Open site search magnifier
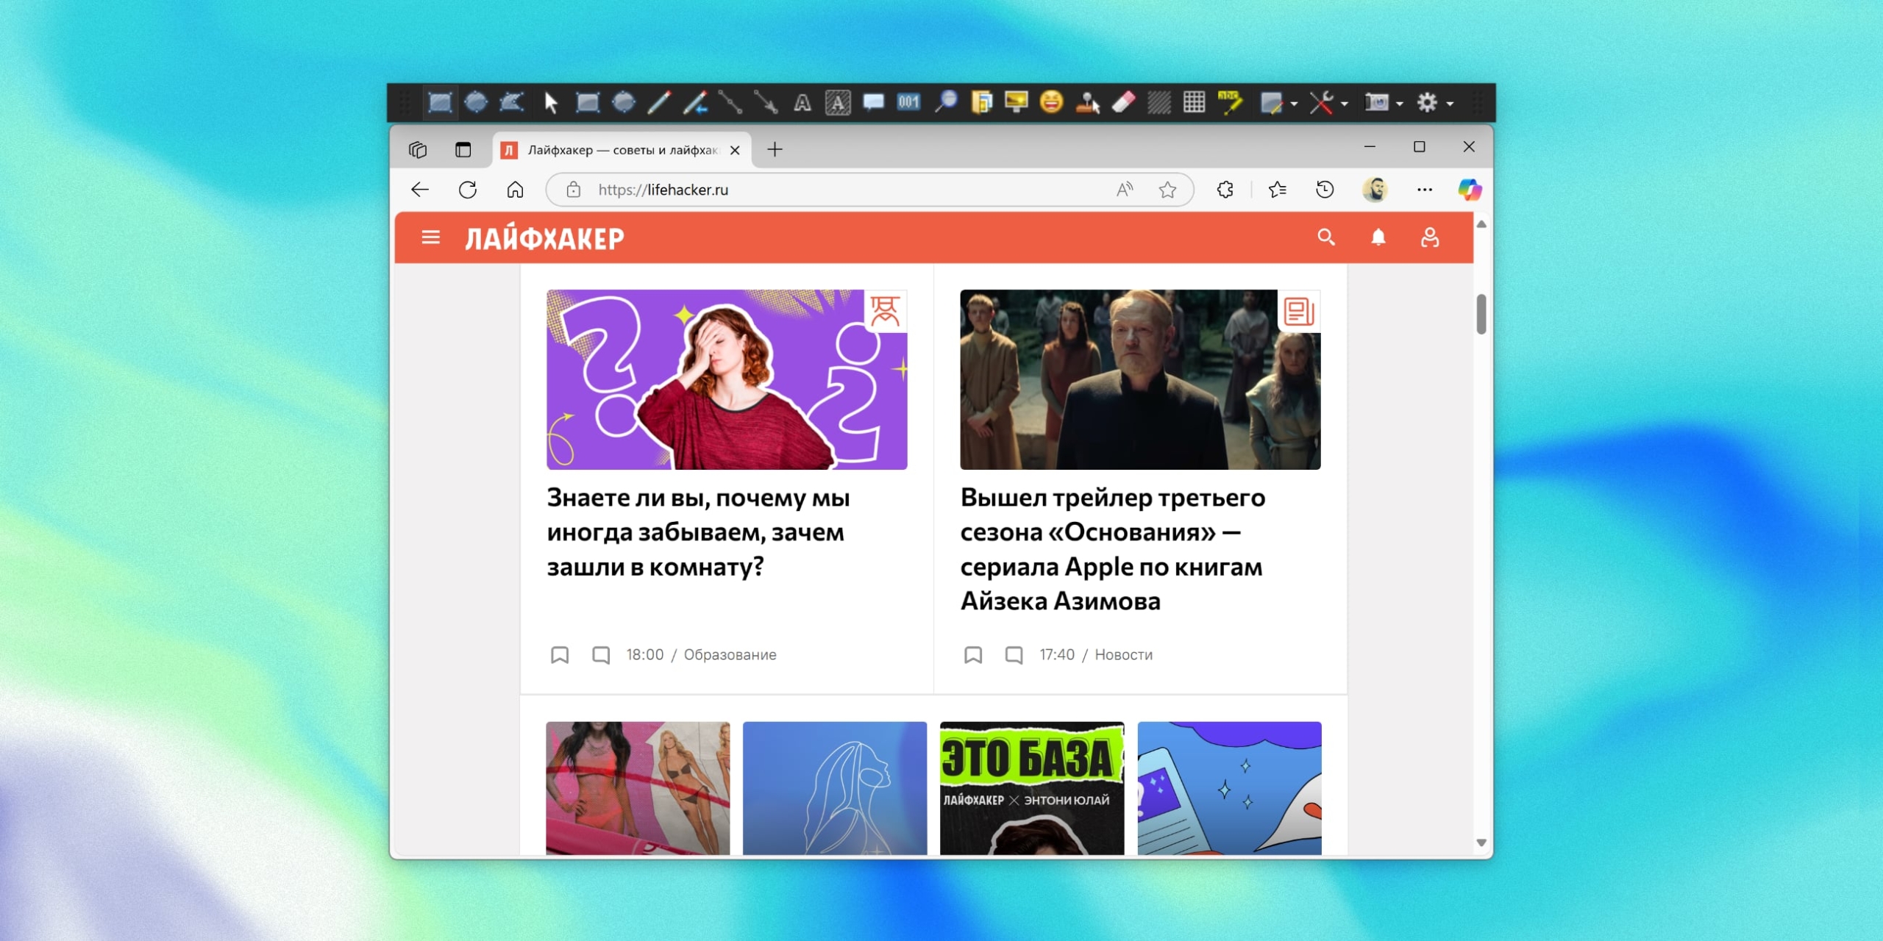1883x941 pixels. pos(1325,237)
